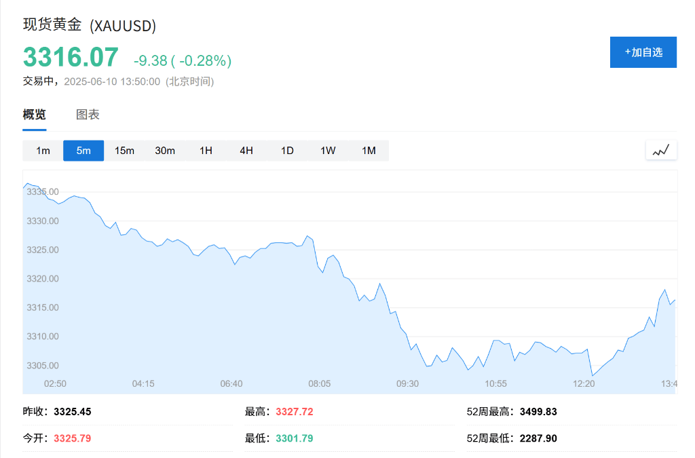Click the 3305.00 y-axis label
Image resolution: width=695 pixels, height=458 pixels.
(43, 366)
